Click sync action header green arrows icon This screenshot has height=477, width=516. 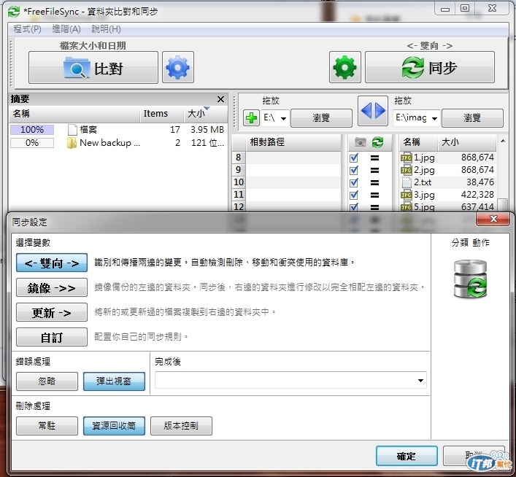pos(377,142)
